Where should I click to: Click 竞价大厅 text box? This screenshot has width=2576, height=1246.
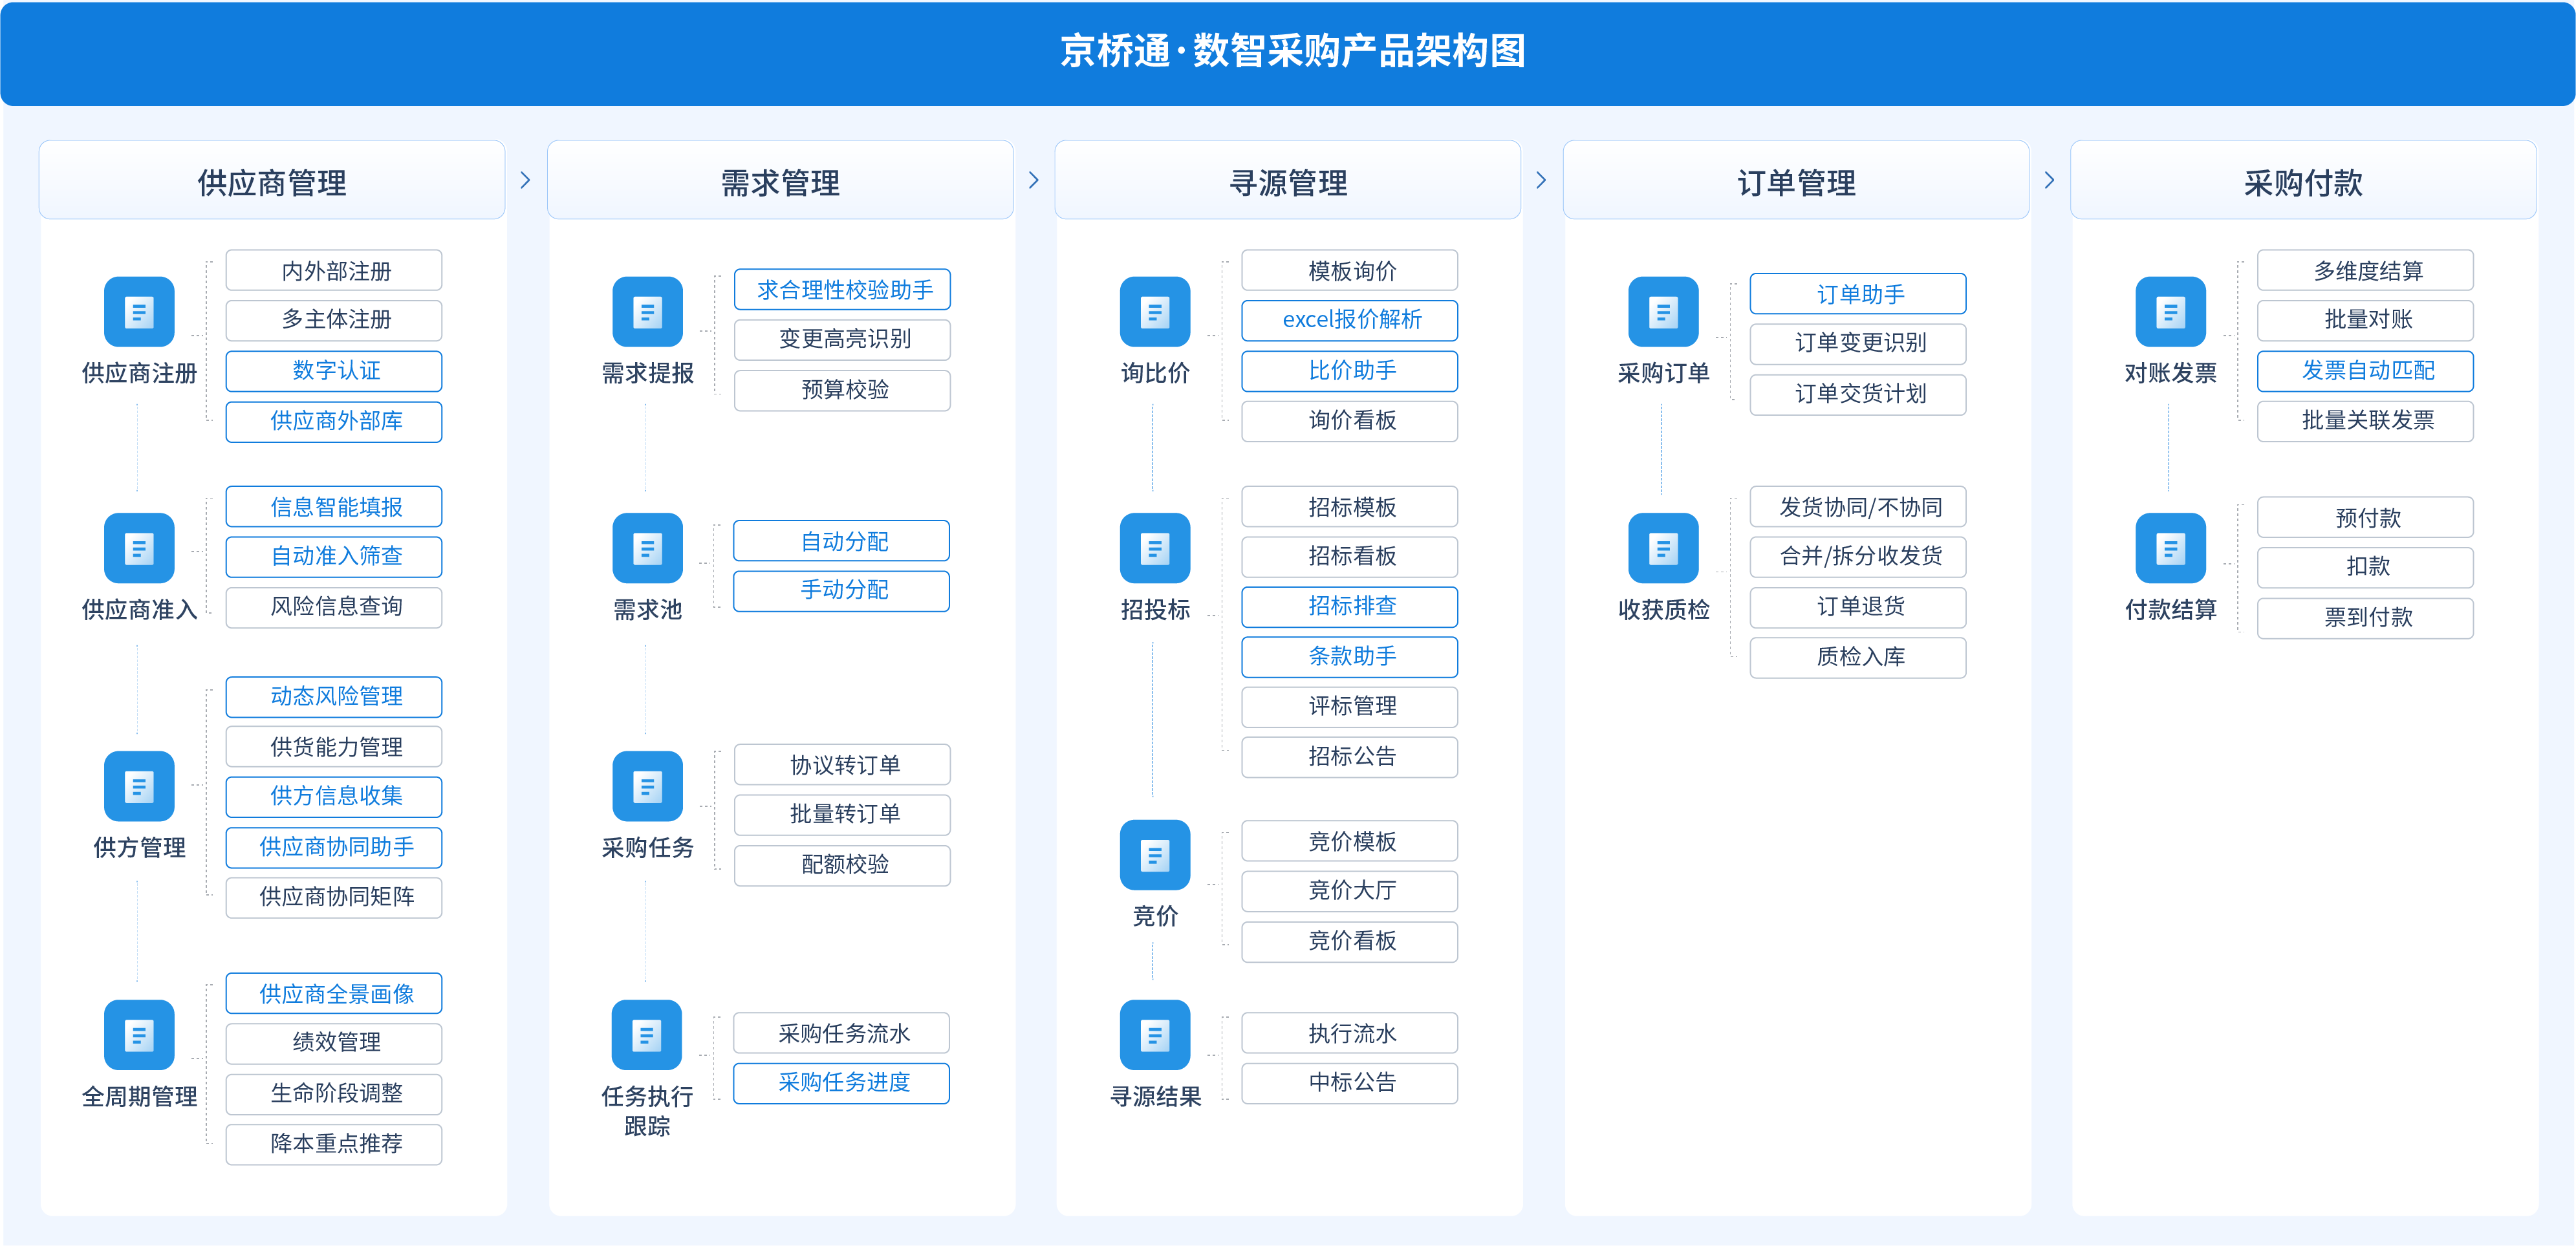[x=1350, y=890]
